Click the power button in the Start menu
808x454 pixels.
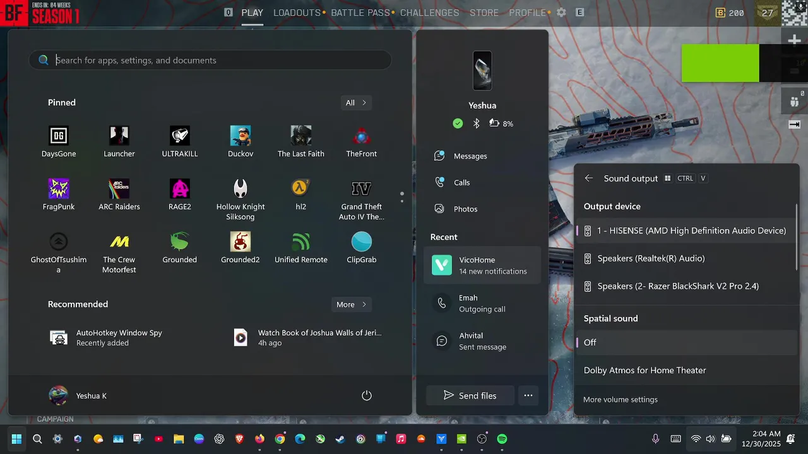pyautogui.click(x=367, y=395)
